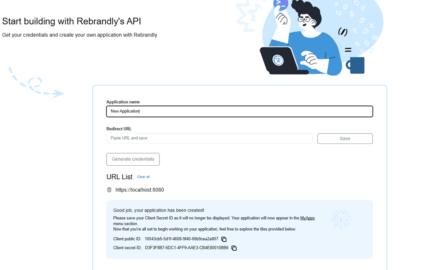The image size is (426, 270).
Task: Click the terminal prompt bubble in the illustration
Action: (x=281, y=5)
